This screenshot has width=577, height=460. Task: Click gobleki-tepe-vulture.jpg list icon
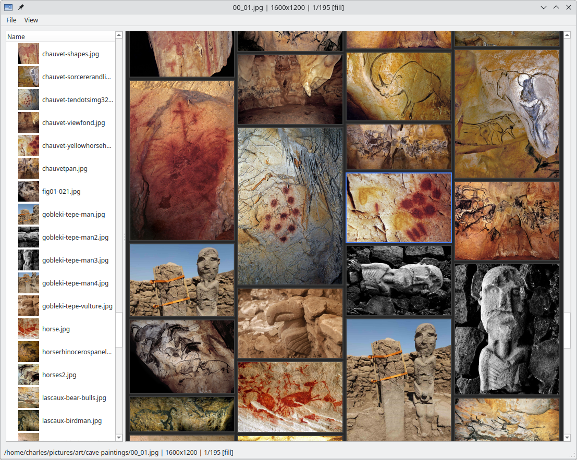click(29, 306)
